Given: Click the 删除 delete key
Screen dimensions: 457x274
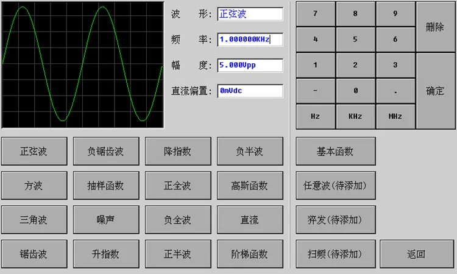Looking at the screenshot, I should point(436,27).
